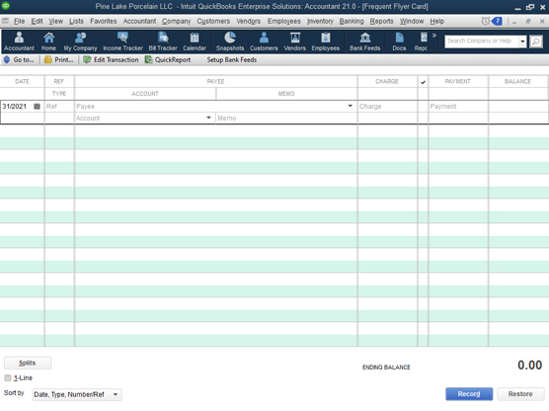
Task: Open the Sort by dropdown
Action: [77, 394]
